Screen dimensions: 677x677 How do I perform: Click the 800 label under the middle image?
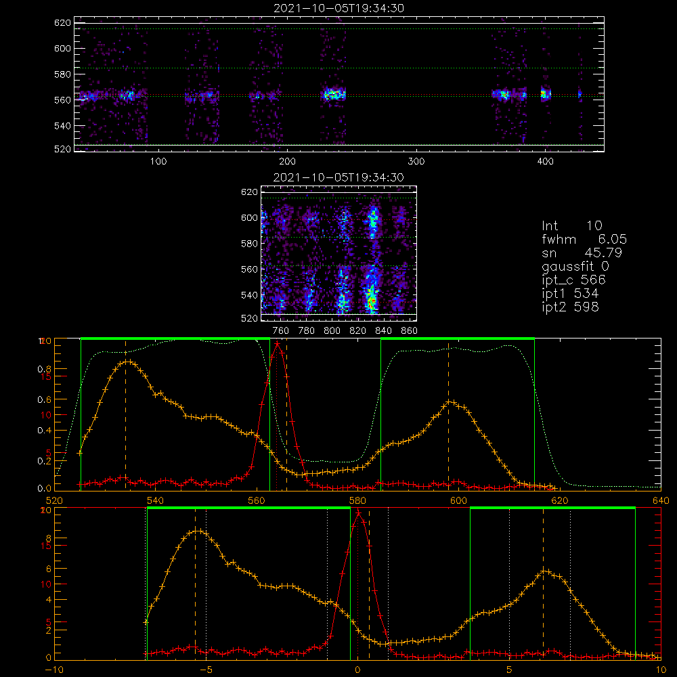[x=332, y=331]
